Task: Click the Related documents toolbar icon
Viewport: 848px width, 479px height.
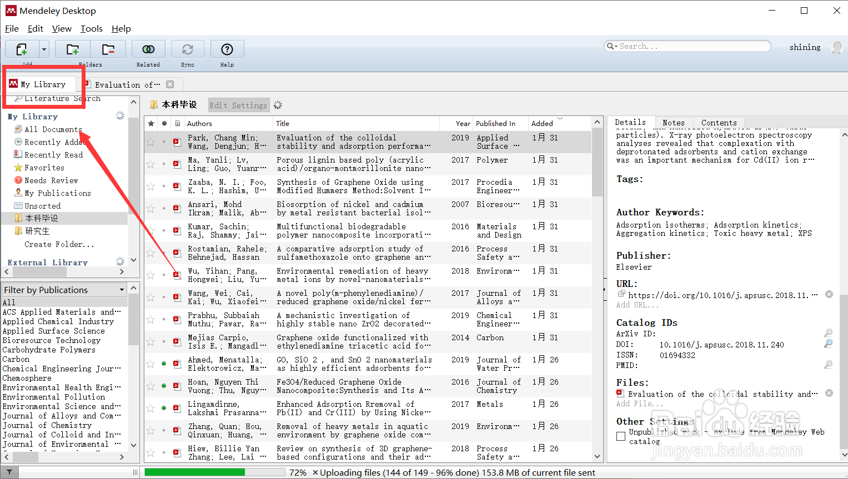Action: point(148,49)
